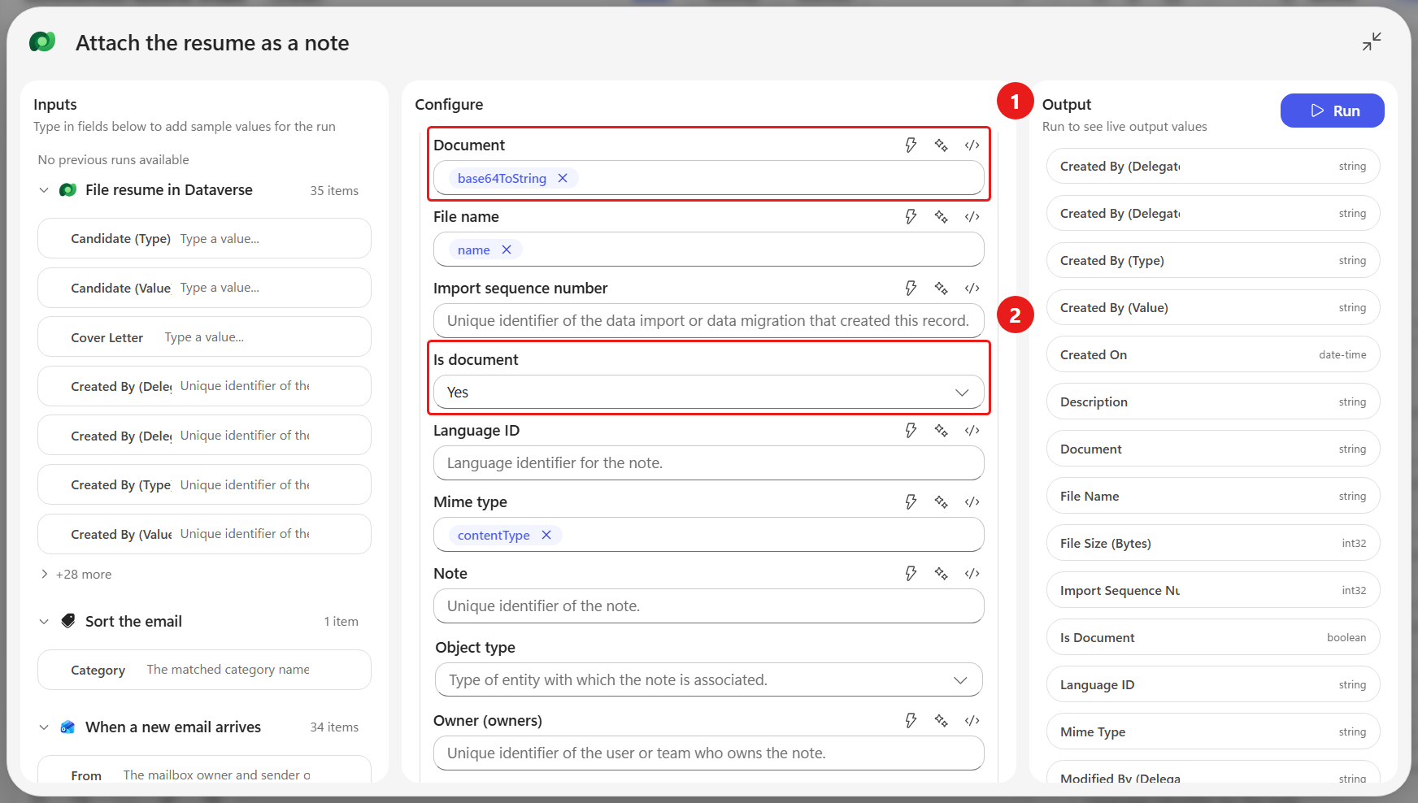Collapse the When a new email arrives group
The width and height of the screenshot is (1418, 803).
44,727
